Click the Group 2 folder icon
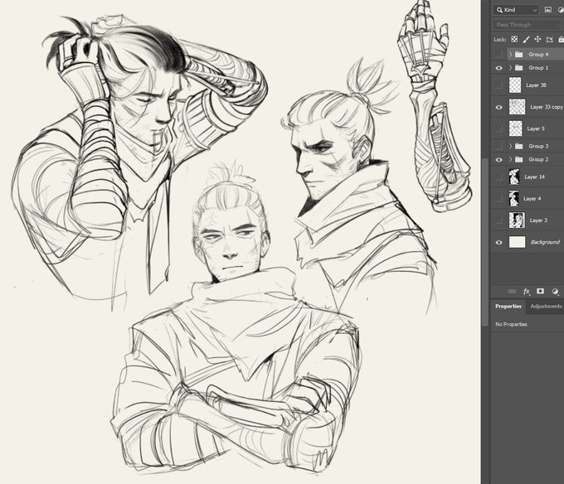Image resolution: width=564 pixels, height=484 pixels. coord(518,159)
